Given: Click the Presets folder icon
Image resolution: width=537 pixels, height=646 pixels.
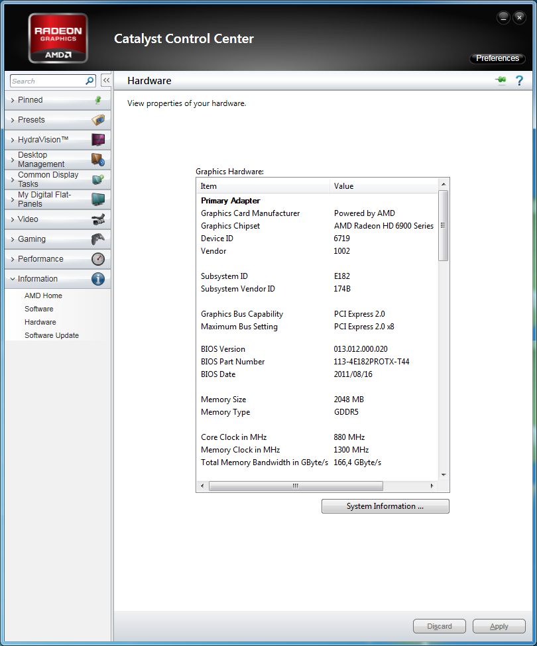Looking at the screenshot, I should [x=98, y=120].
